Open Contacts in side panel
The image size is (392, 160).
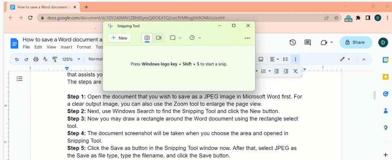(x=386, y=111)
